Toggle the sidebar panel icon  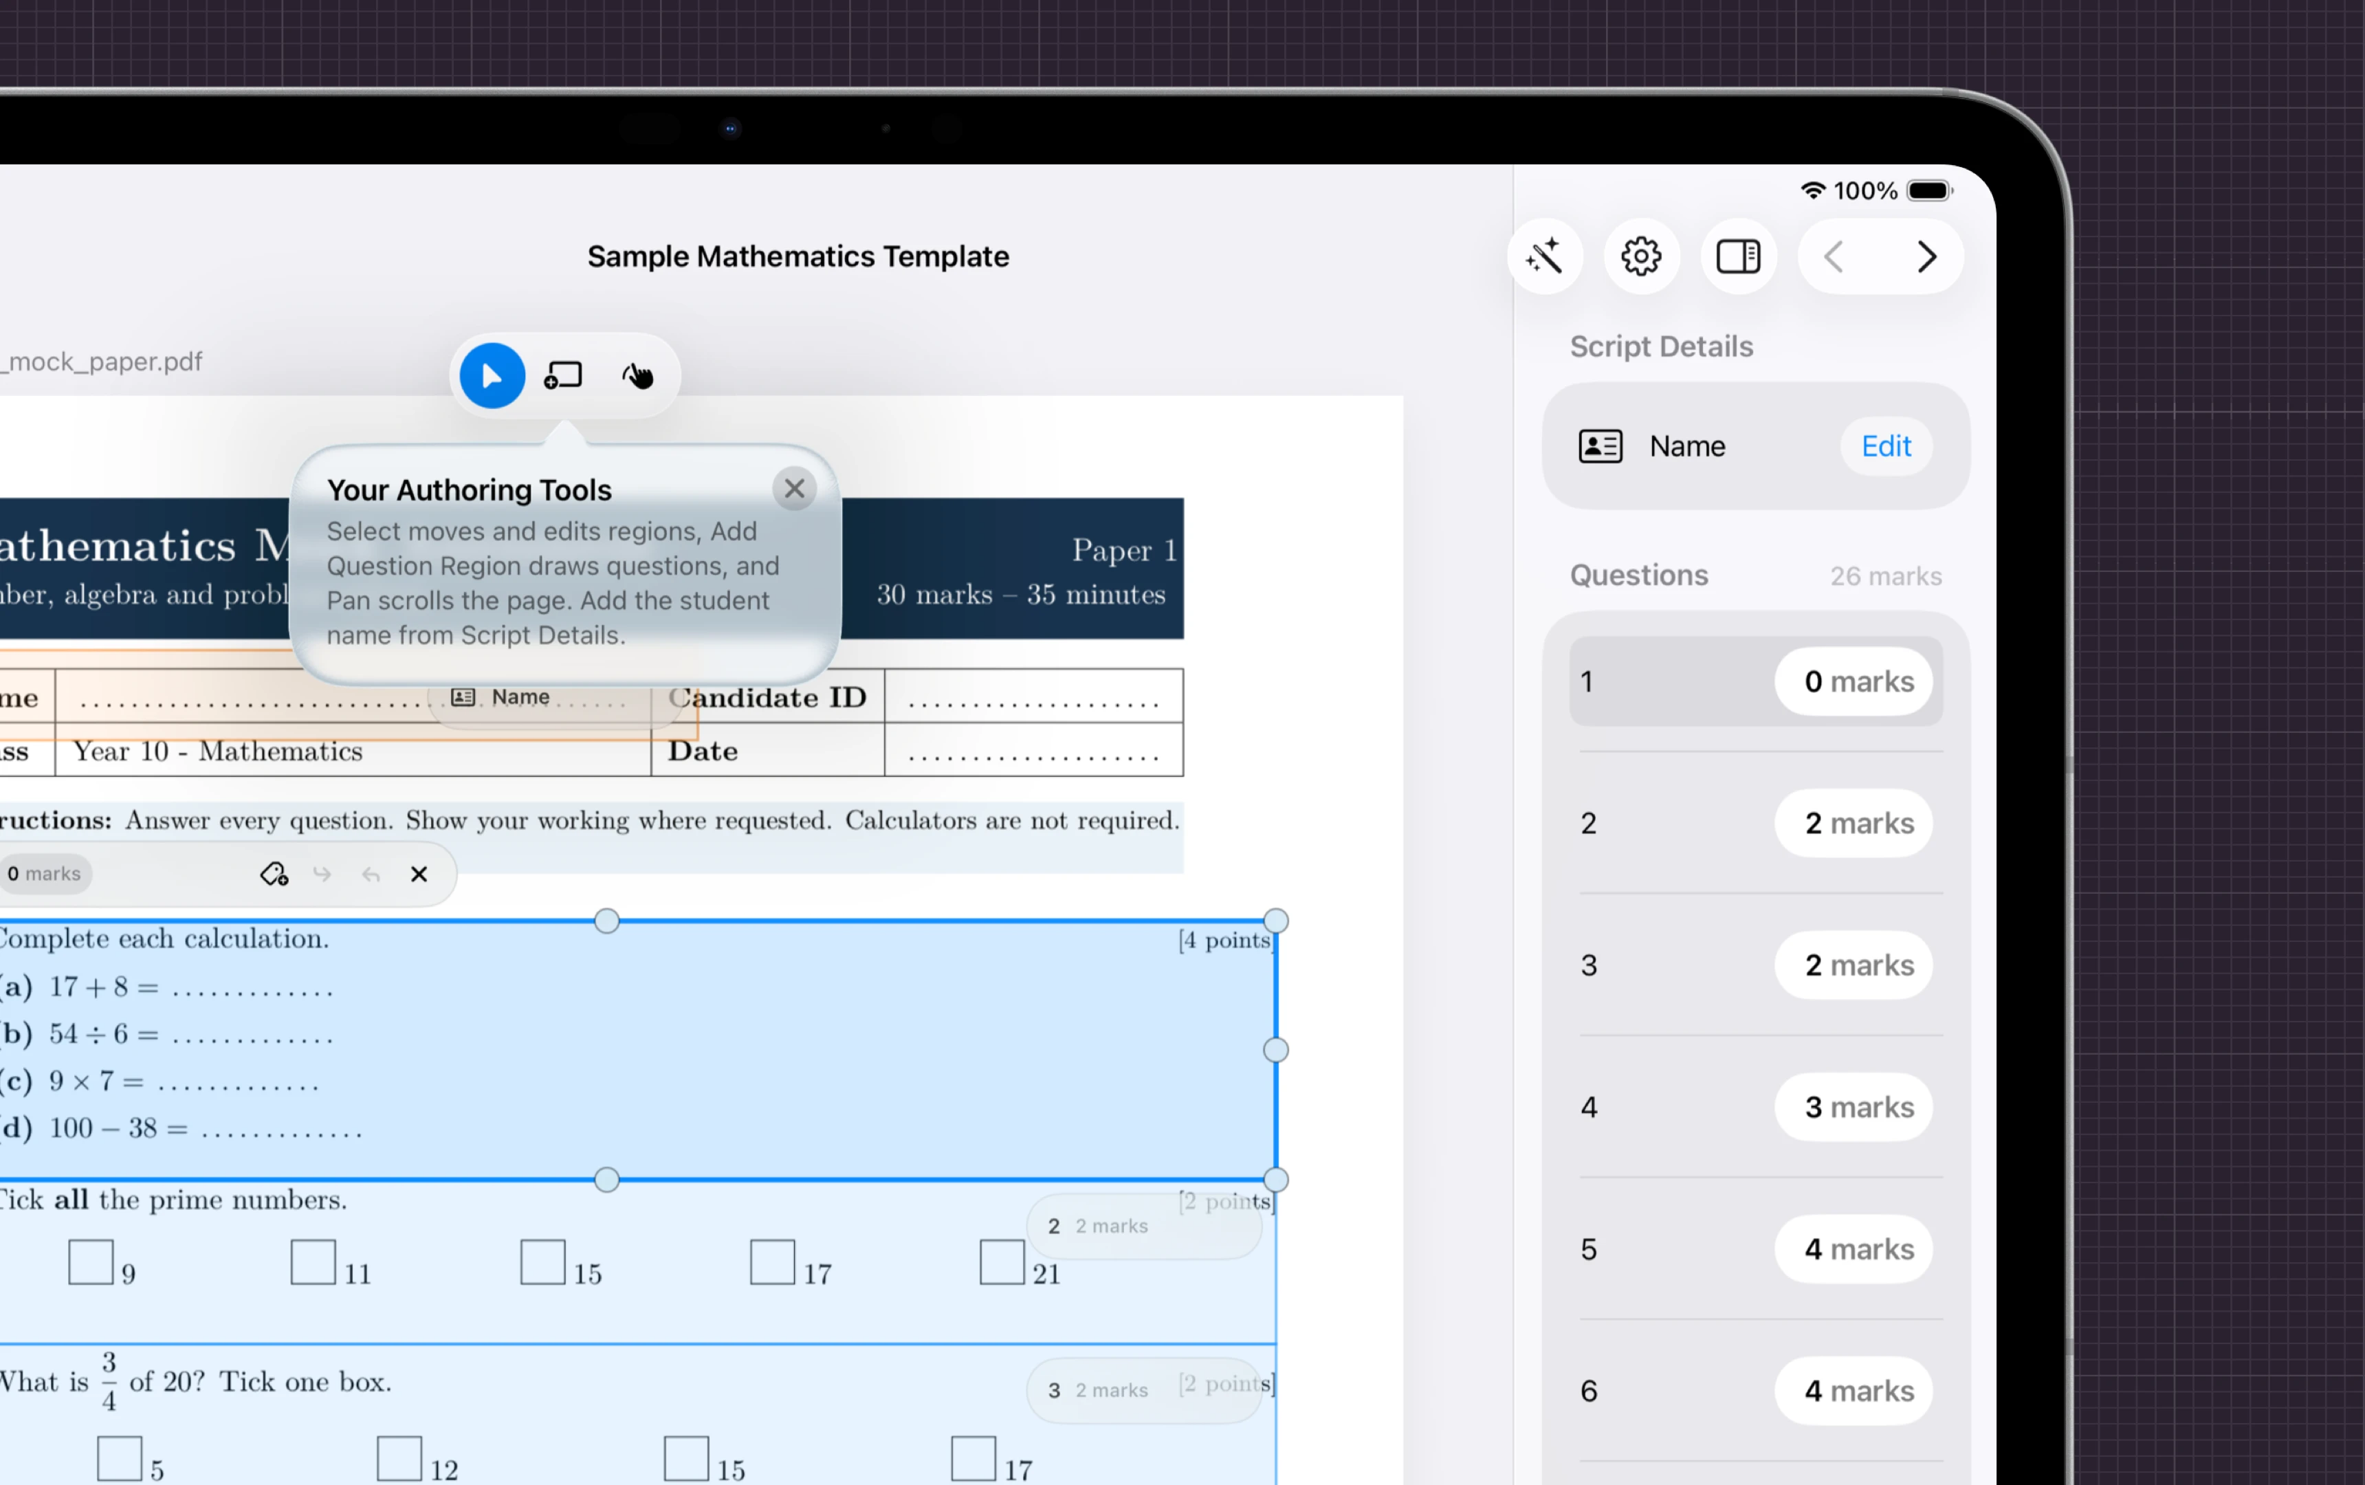[x=1739, y=257]
